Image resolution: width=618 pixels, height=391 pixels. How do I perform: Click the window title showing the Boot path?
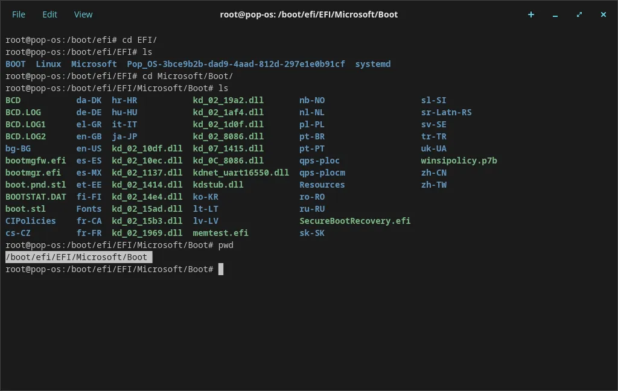point(308,14)
